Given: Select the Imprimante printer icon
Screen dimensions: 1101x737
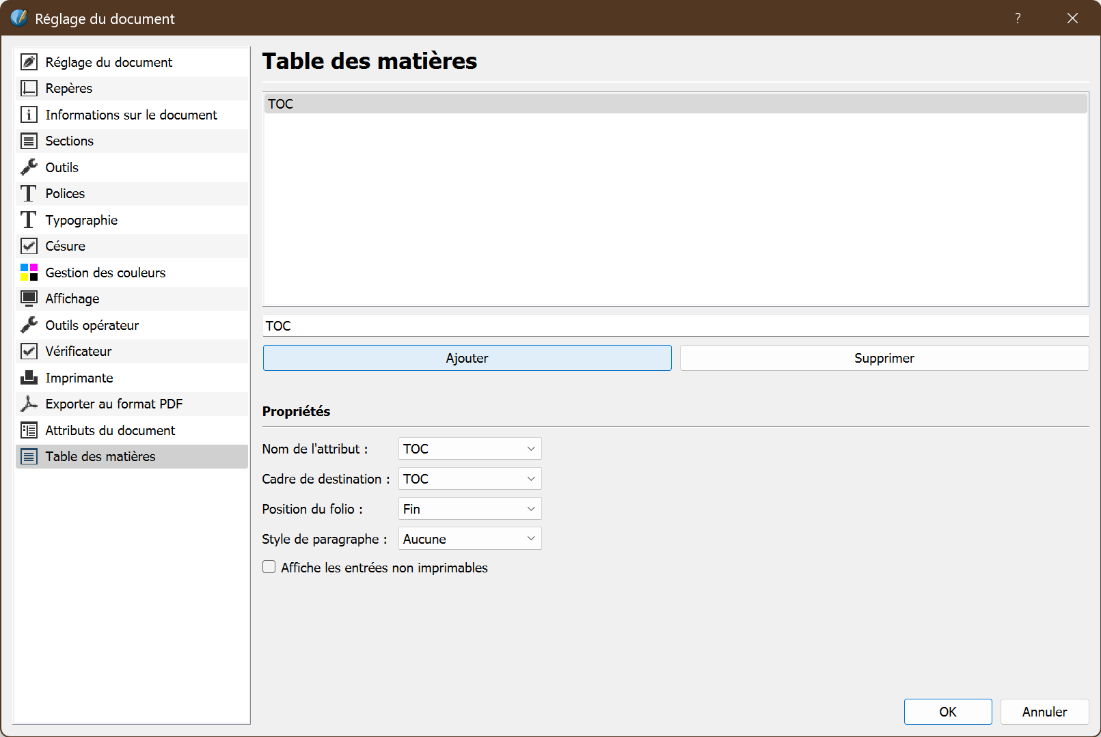Looking at the screenshot, I should pyautogui.click(x=29, y=377).
